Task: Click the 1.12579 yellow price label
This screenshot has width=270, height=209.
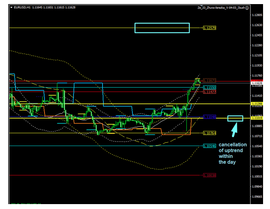Action: coord(209,28)
